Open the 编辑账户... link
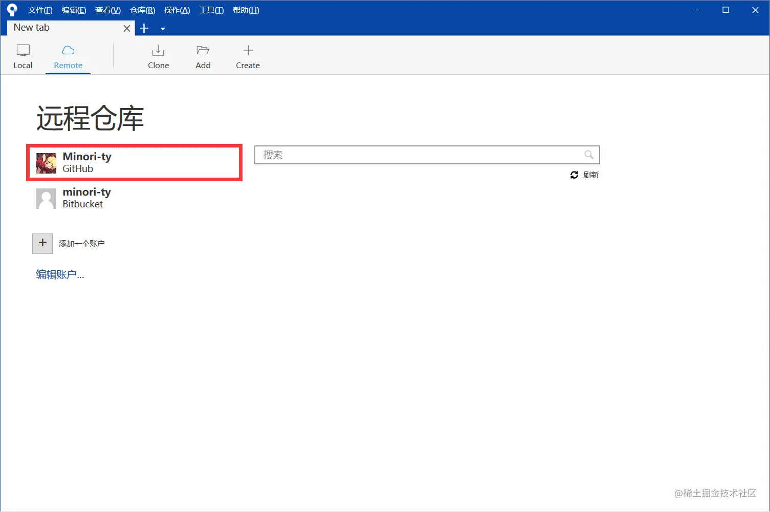Image resolution: width=770 pixels, height=512 pixels. 60,274
